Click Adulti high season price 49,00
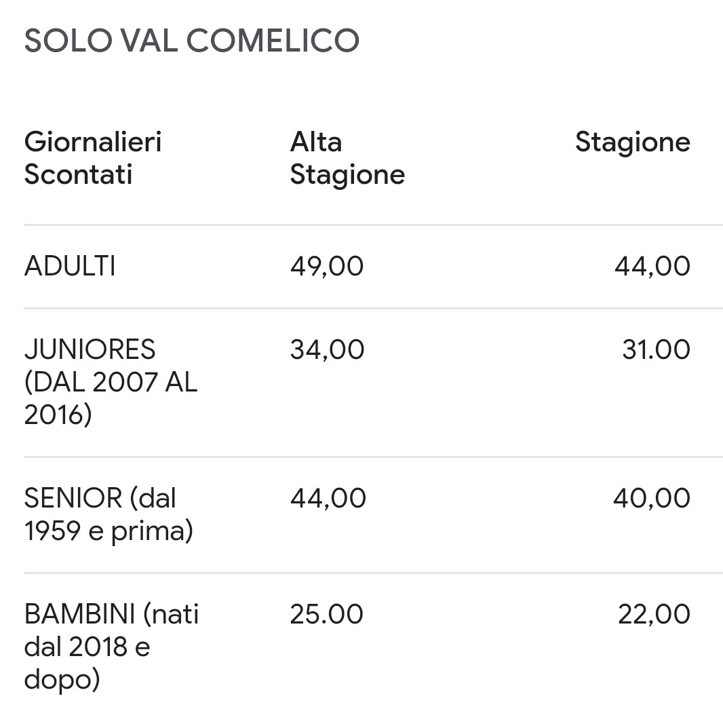This screenshot has height=709, width=723. (x=327, y=266)
